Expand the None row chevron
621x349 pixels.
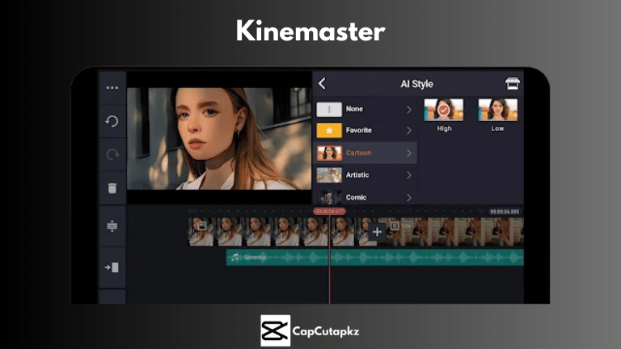point(409,110)
